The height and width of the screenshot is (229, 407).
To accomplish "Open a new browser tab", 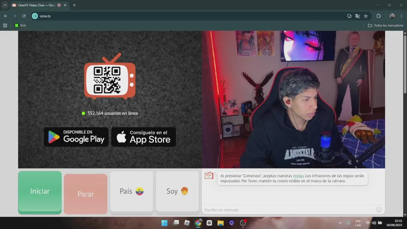I will tap(74, 5).
